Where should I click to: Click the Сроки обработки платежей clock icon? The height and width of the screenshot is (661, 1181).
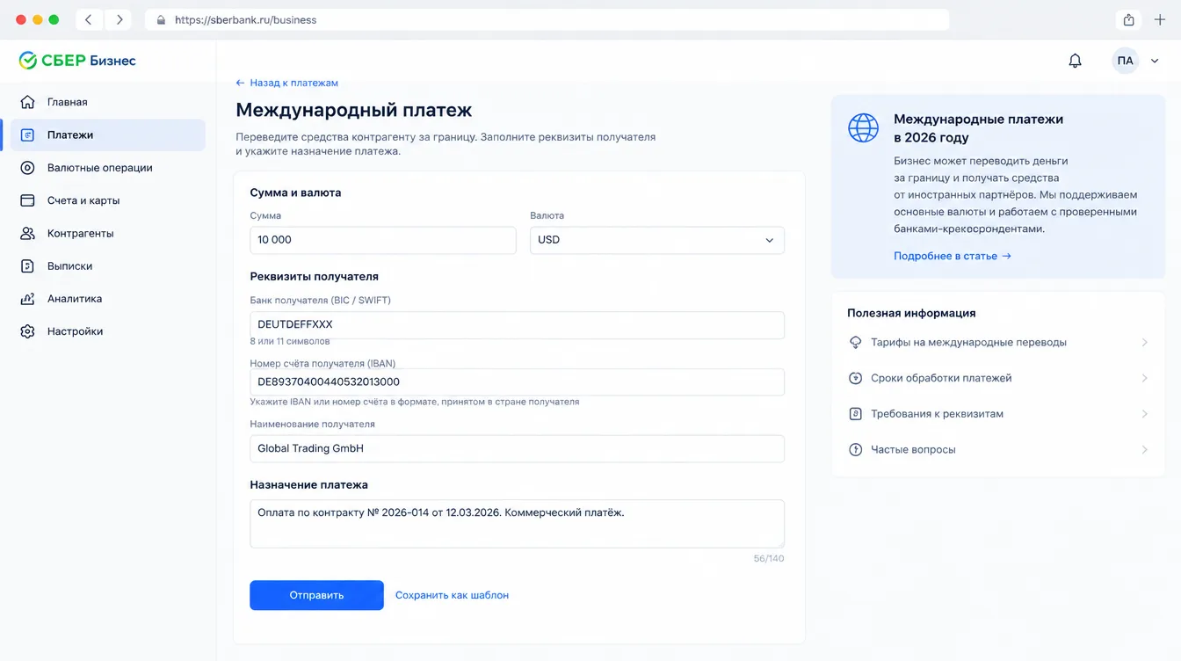coord(855,378)
